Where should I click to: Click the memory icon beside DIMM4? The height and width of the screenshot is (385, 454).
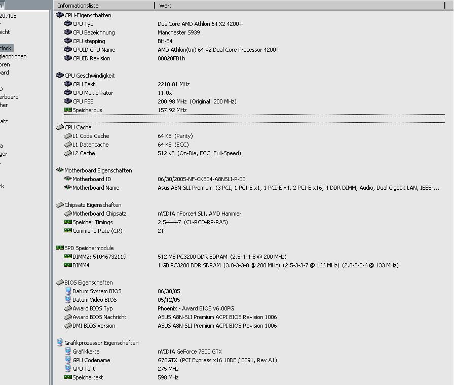[x=68, y=265]
